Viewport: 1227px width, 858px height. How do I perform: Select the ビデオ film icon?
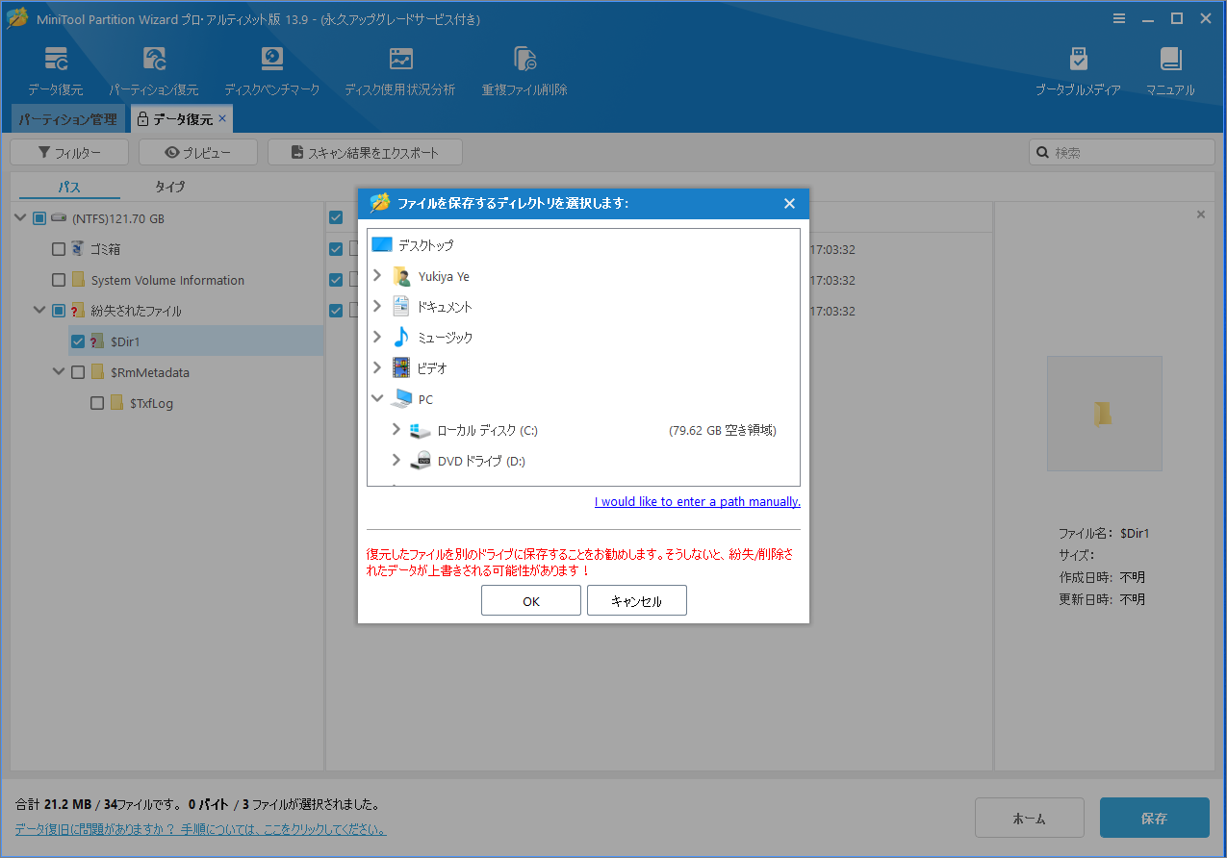[x=401, y=368]
